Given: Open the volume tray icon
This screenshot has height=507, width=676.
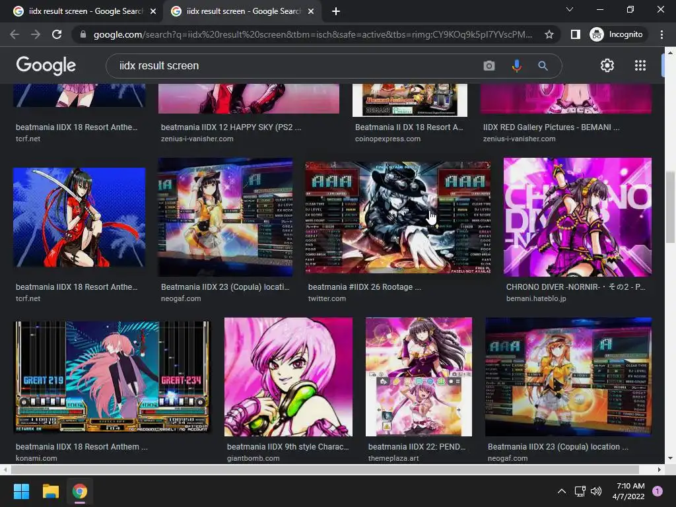Looking at the screenshot, I should (596, 491).
